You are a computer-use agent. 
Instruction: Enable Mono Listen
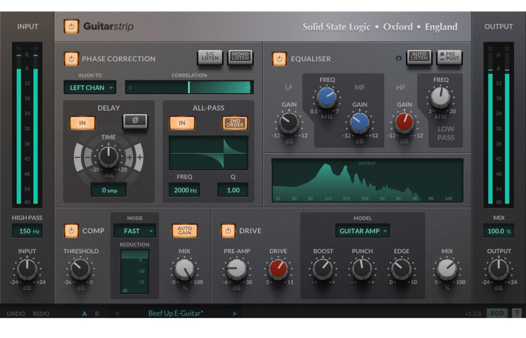tap(240, 58)
